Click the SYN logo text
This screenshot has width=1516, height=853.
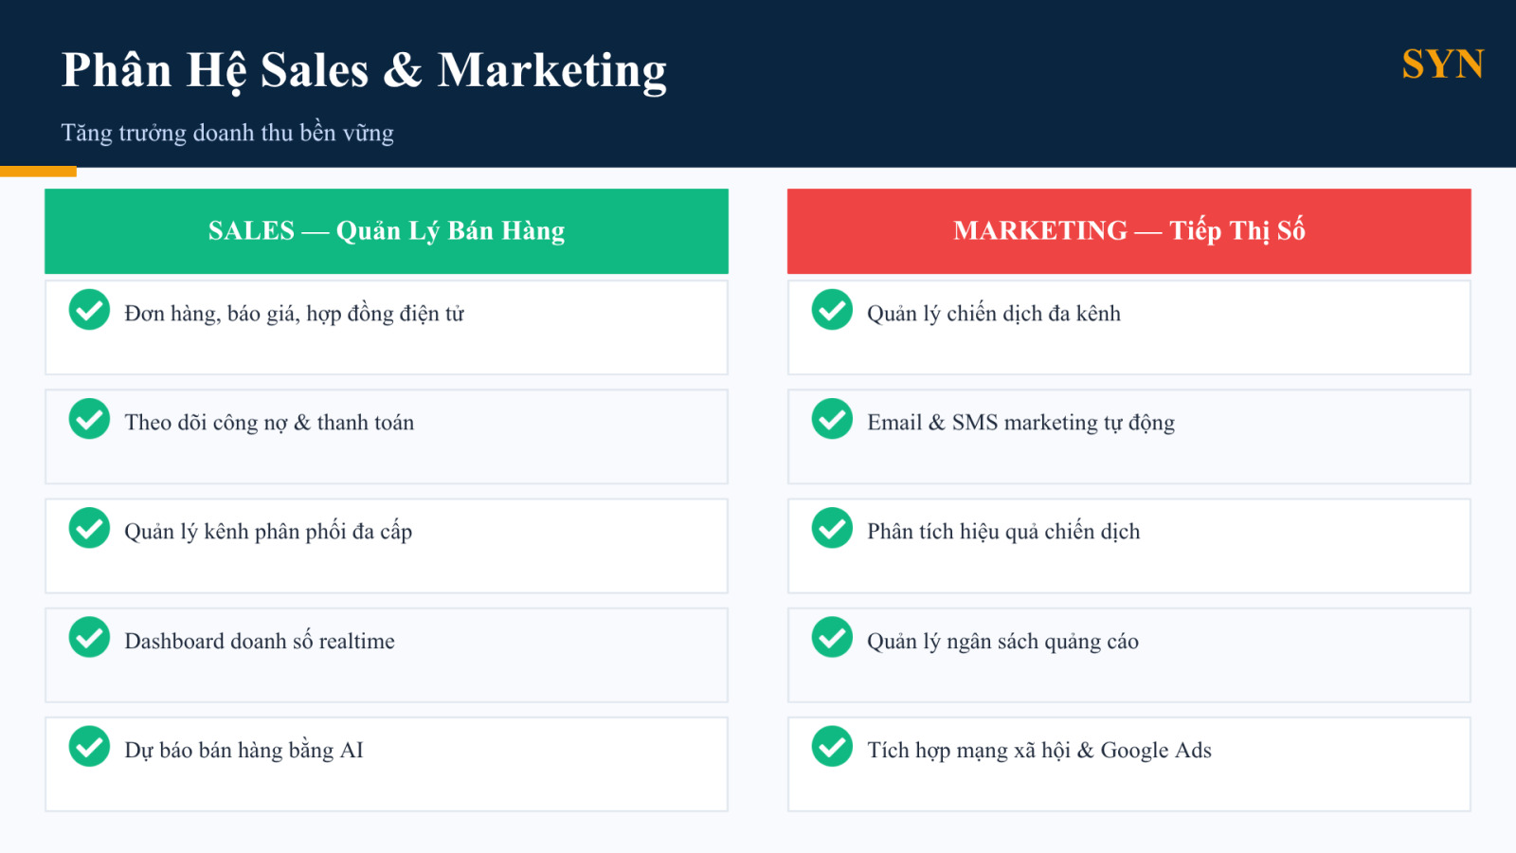1442,64
